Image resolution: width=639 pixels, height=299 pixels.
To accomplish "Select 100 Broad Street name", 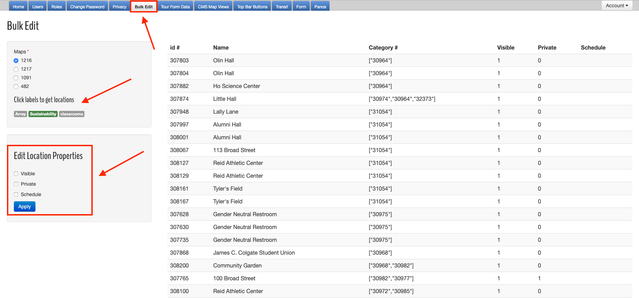I will (x=234, y=278).
